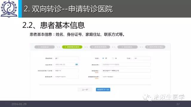This screenshot has height=107, width=191.
Task: Click the date-of-birth field showing 2015-06-15
Action: click(66, 64)
